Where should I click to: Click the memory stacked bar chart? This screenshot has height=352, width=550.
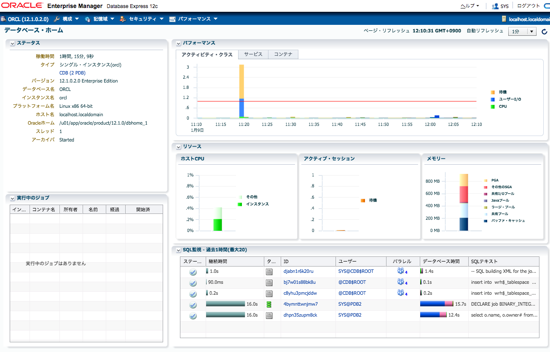pyautogui.click(x=464, y=202)
